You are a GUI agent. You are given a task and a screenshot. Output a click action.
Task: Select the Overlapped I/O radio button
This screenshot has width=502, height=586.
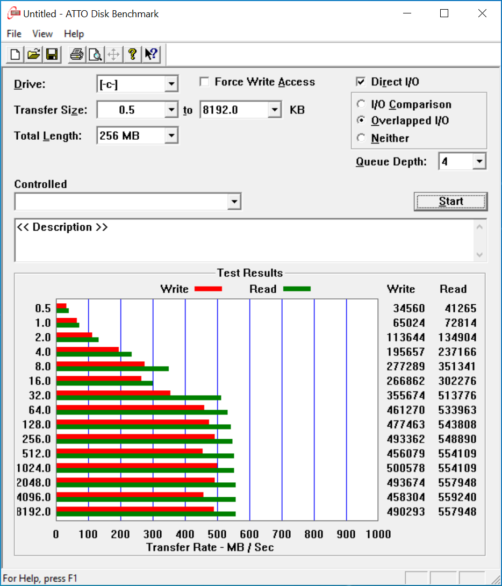pyautogui.click(x=361, y=120)
